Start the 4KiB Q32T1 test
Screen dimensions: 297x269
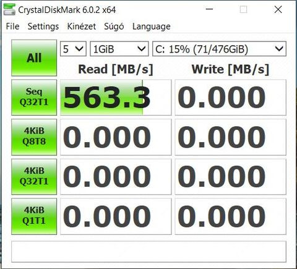pyautogui.click(x=34, y=177)
